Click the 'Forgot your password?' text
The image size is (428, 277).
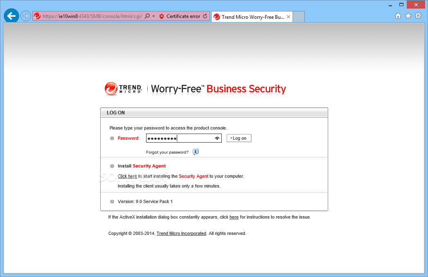click(167, 152)
